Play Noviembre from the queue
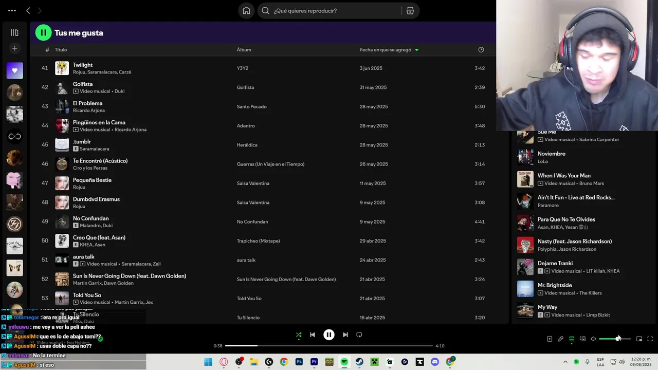This screenshot has width=658, height=370. coord(552,154)
